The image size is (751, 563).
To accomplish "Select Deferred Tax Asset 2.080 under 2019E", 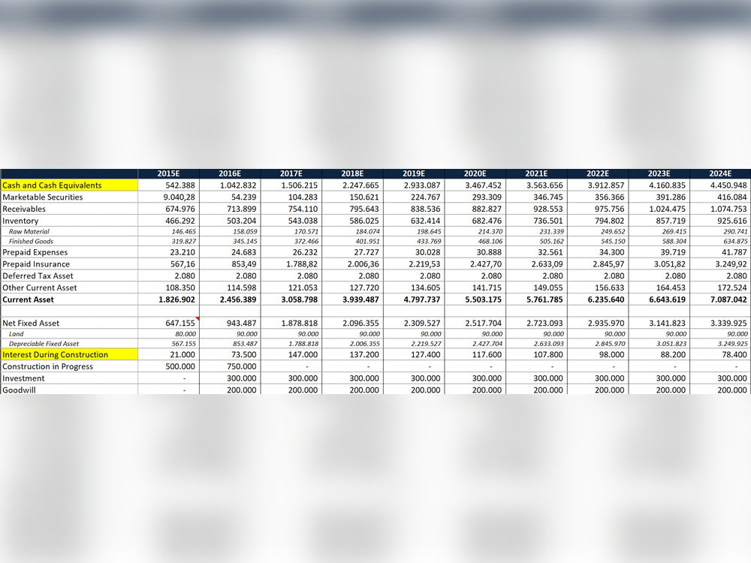I will [430, 275].
